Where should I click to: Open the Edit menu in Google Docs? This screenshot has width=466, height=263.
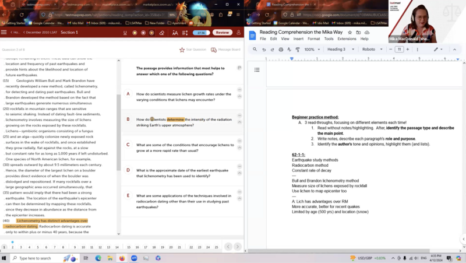(273, 38)
